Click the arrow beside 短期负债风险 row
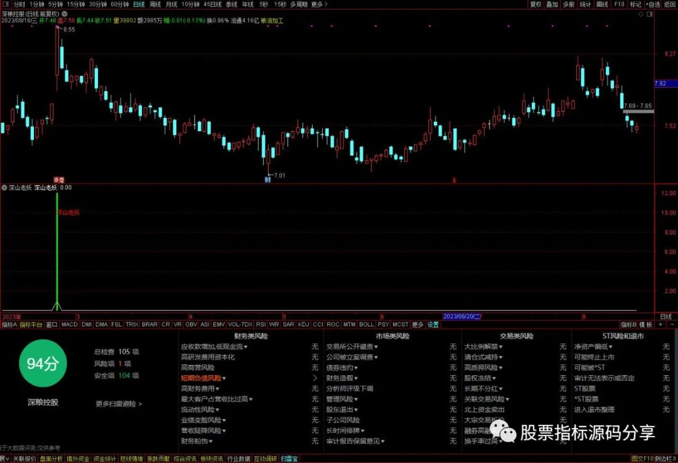 pos(315,378)
